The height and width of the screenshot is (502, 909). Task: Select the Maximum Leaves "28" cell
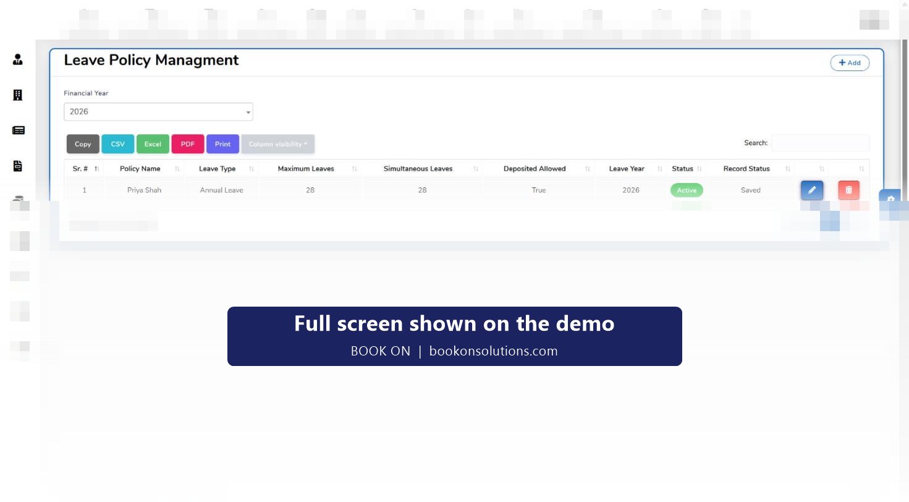310,190
